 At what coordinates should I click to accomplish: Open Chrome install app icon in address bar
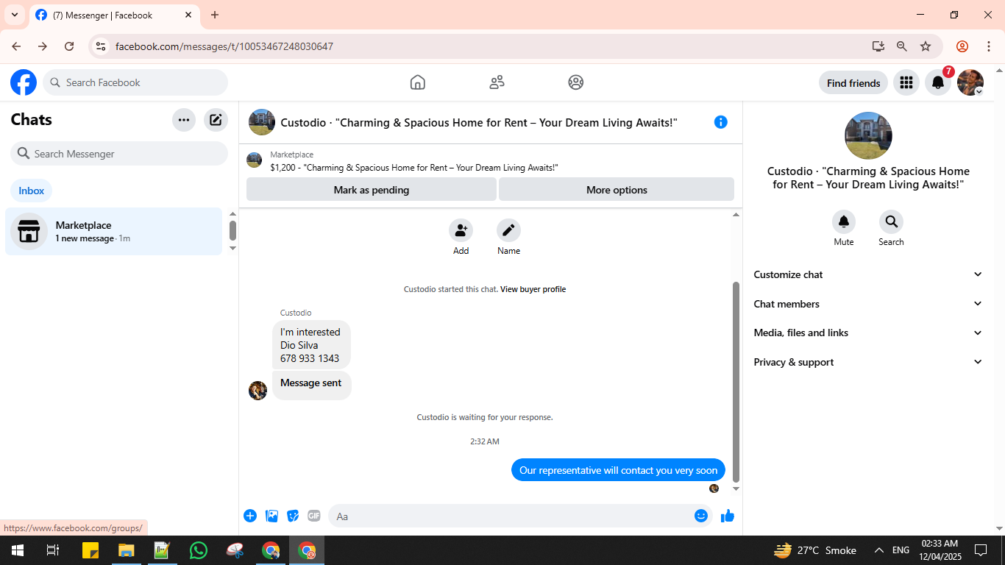(x=878, y=46)
